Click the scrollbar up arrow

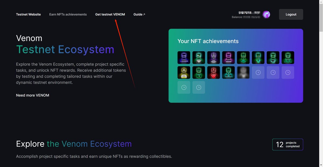[321, 2]
